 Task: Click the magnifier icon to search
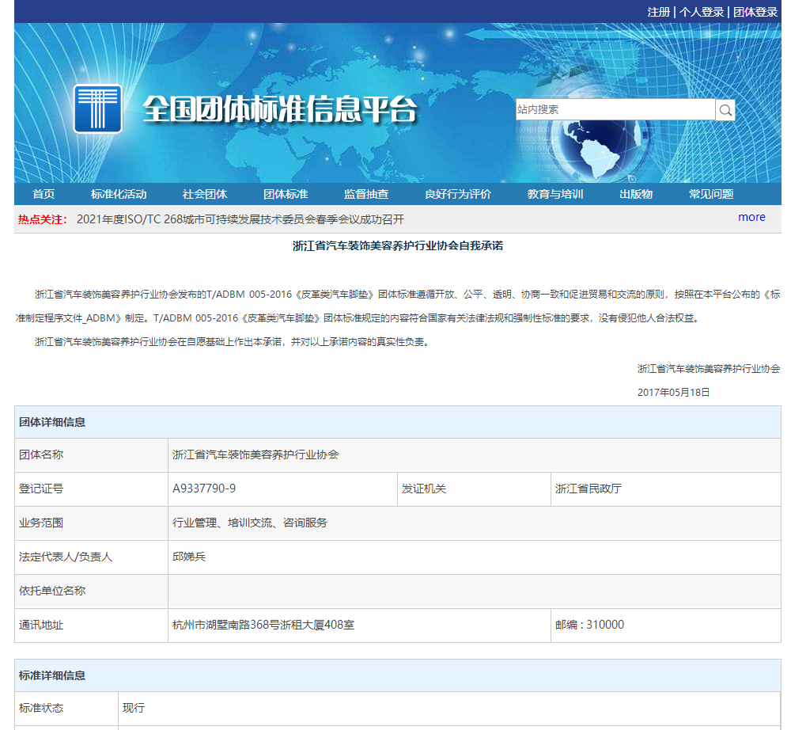tap(725, 109)
